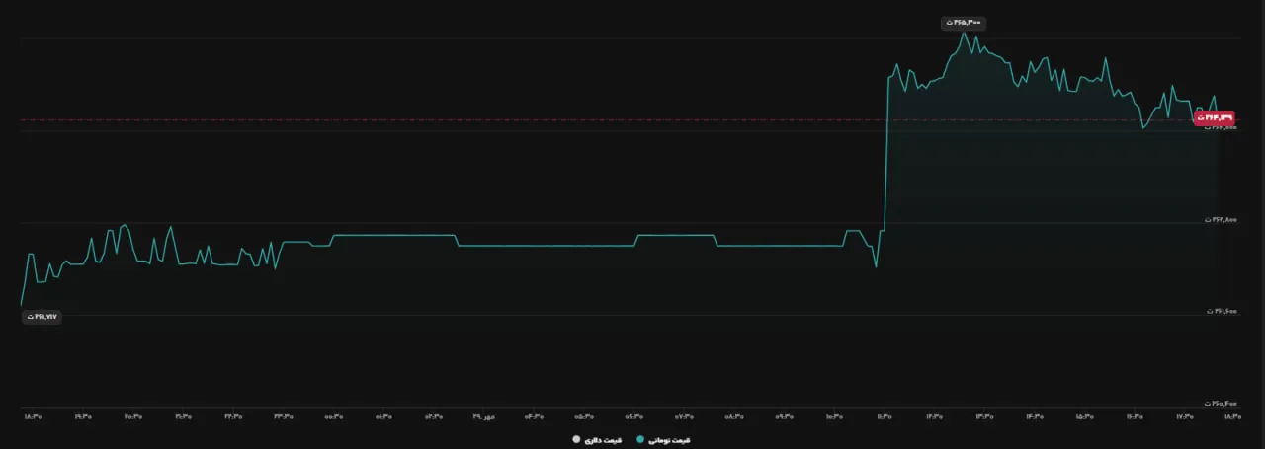Click the starting point of the price line

pyautogui.click(x=22, y=305)
